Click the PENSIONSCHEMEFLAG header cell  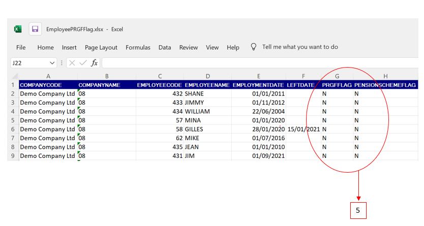[385, 85]
